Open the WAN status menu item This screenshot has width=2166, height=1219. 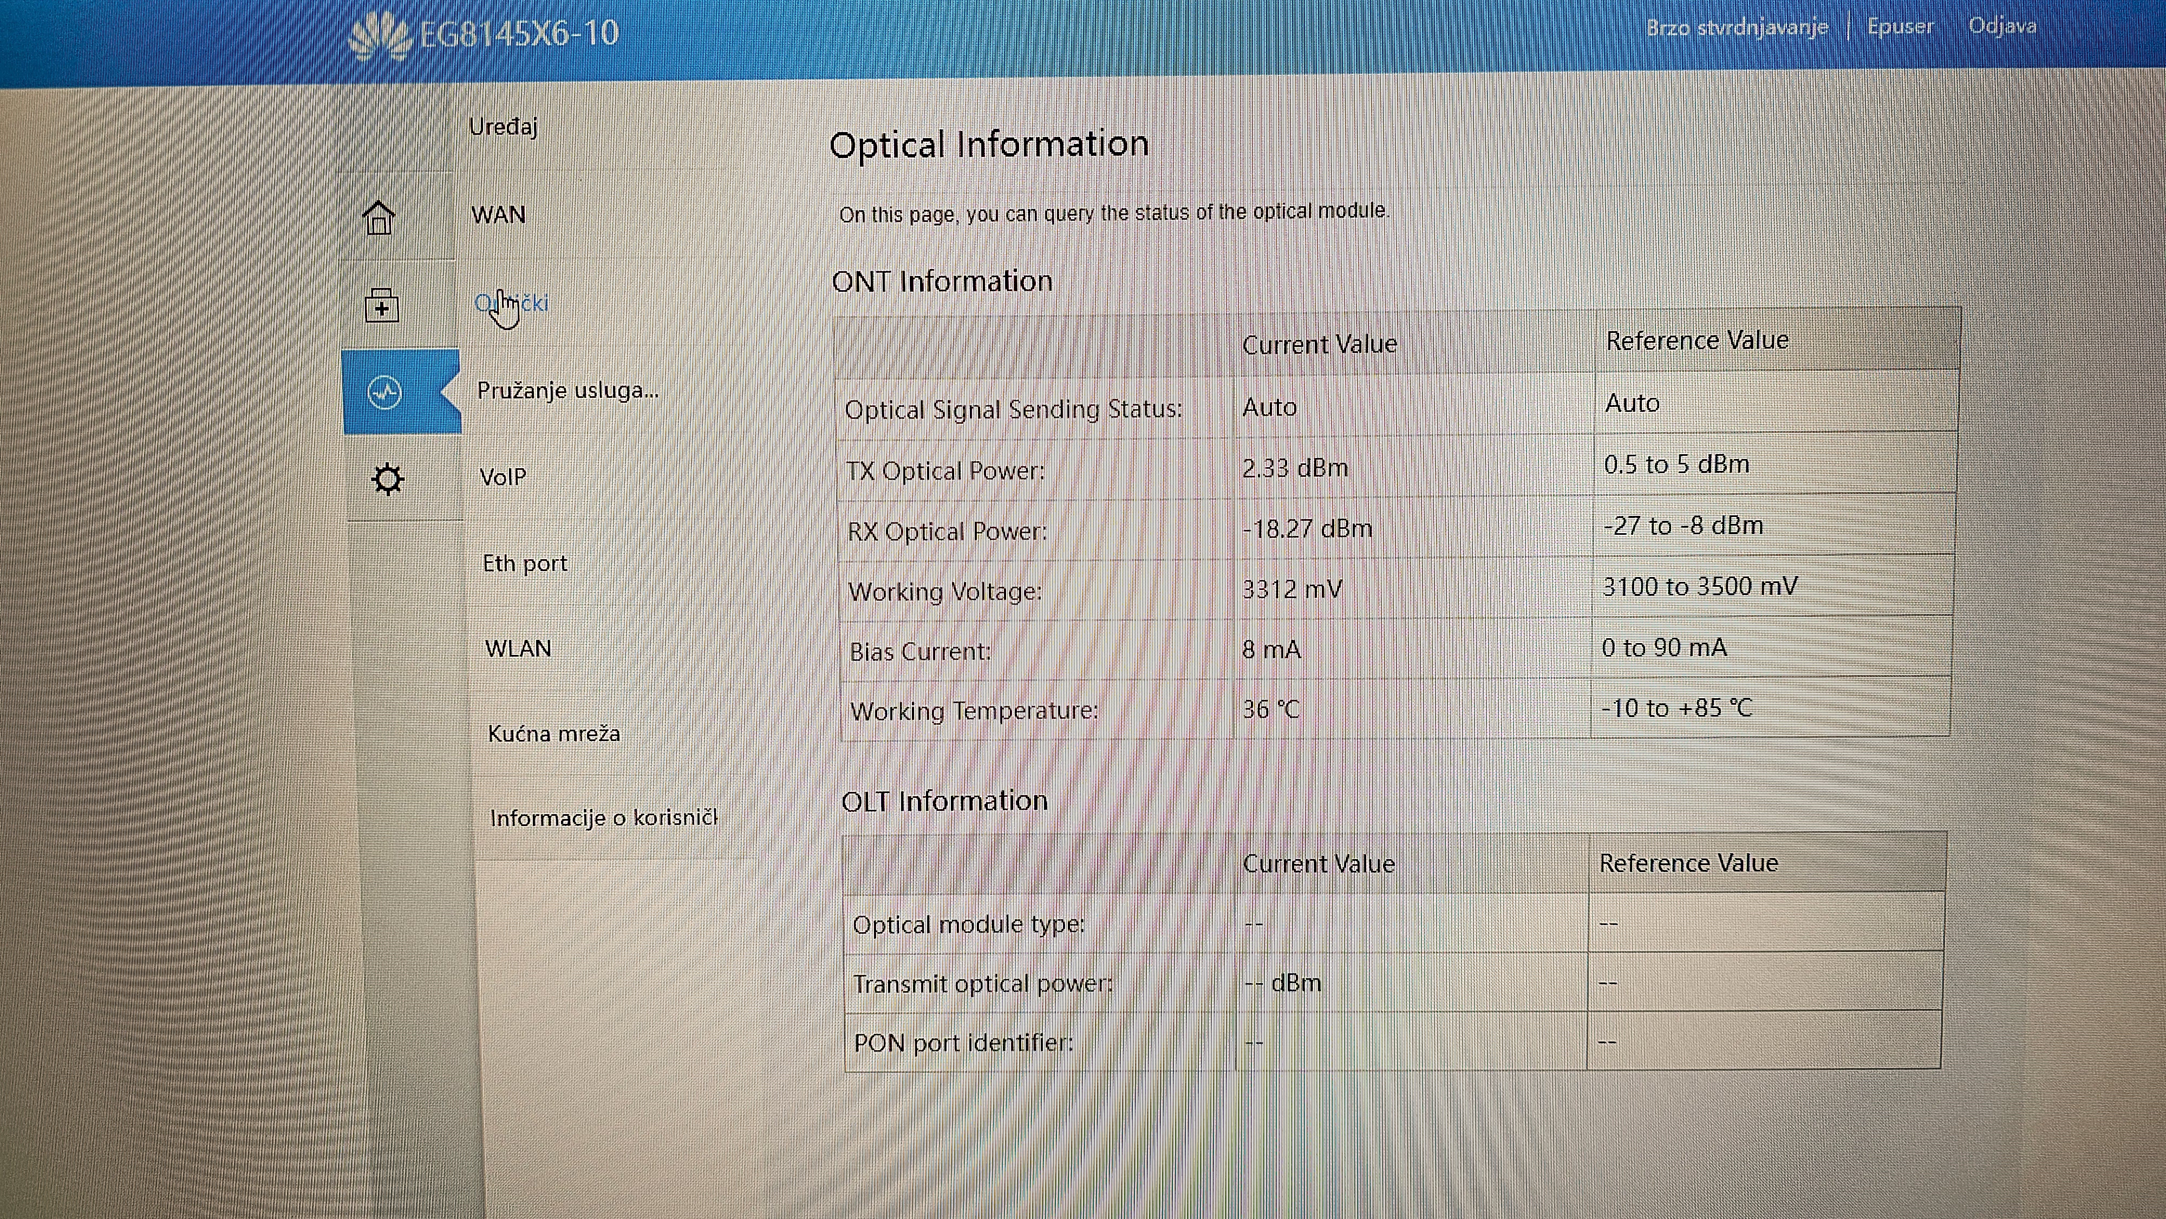(499, 215)
